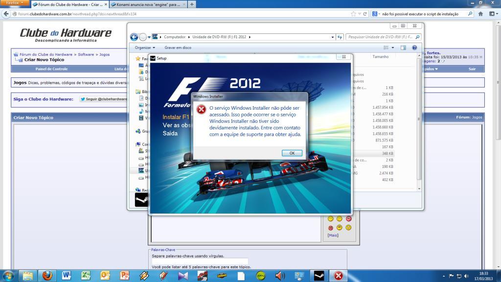Select Bibliotecas in Explorer navigation pane
Image resolution: width=501 pixels, height=282 pixels.
(x=142, y=92)
